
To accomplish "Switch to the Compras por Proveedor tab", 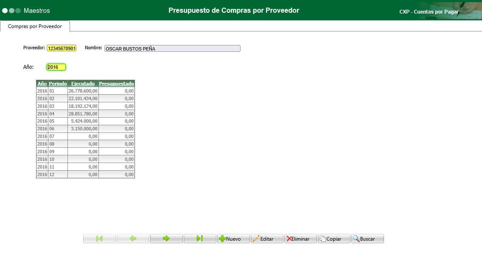I will click(x=35, y=26).
